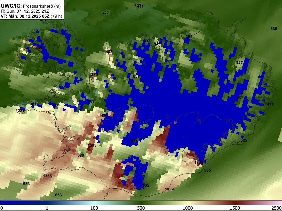
Task: Click the 525 height value
Action: click(x=244, y=140)
